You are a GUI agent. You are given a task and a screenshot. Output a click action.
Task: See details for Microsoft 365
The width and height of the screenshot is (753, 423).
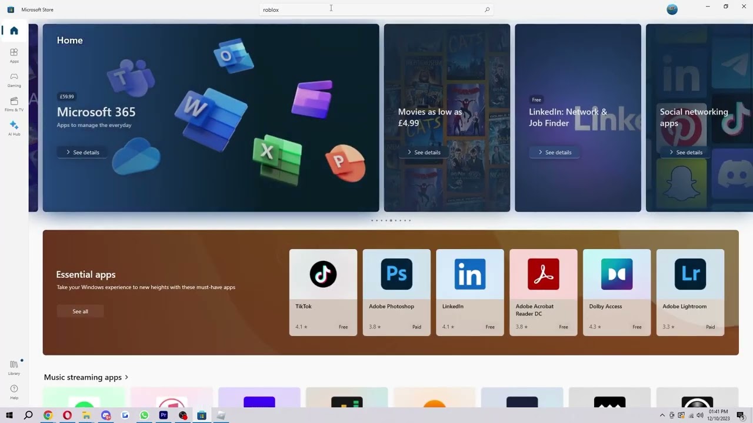(82, 152)
